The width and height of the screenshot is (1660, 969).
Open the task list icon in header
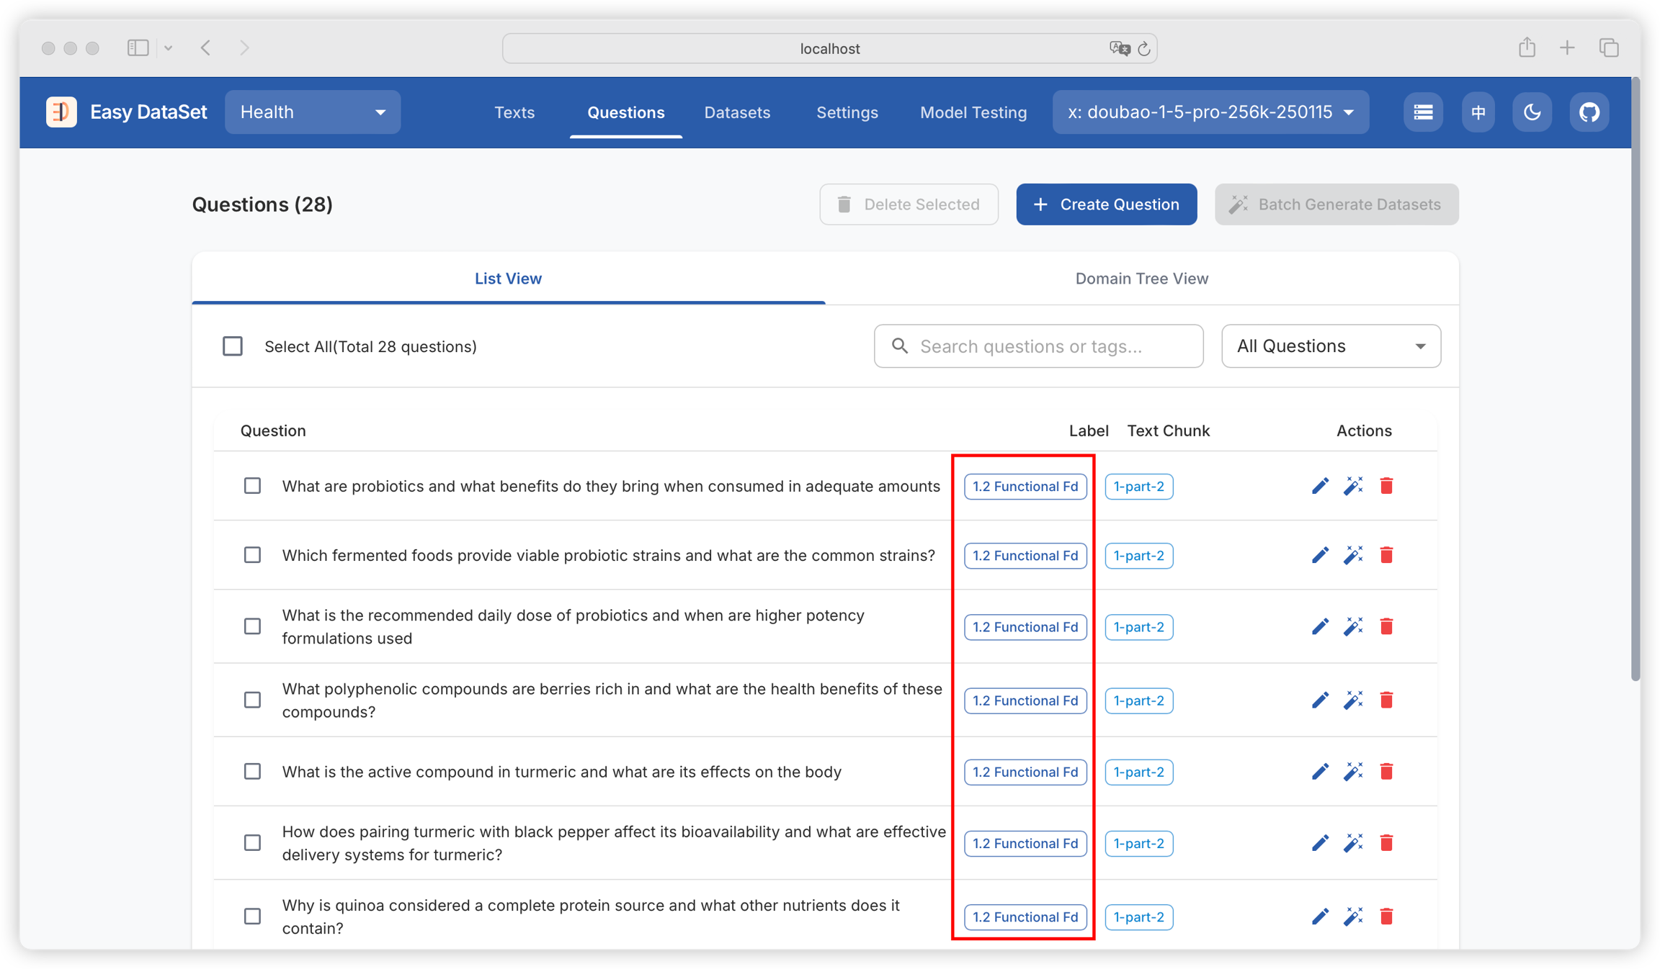(1423, 112)
